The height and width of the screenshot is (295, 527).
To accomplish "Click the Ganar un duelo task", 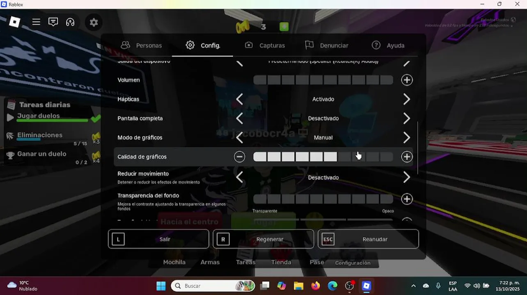I will (x=41, y=154).
